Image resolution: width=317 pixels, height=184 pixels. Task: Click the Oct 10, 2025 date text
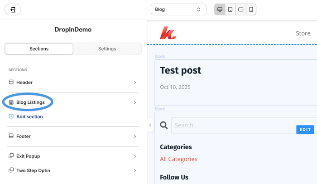pos(175,87)
